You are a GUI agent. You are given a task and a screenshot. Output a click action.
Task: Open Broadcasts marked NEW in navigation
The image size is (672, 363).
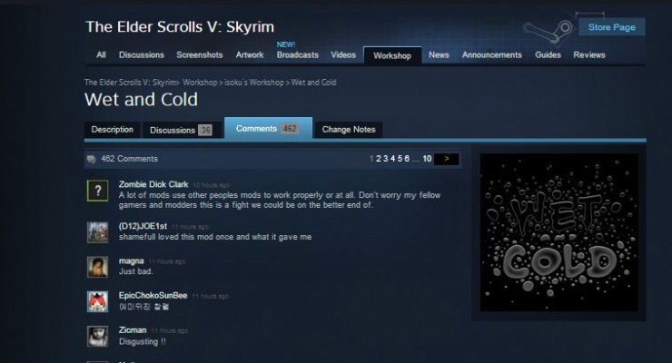pyautogui.click(x=298, y=54)
